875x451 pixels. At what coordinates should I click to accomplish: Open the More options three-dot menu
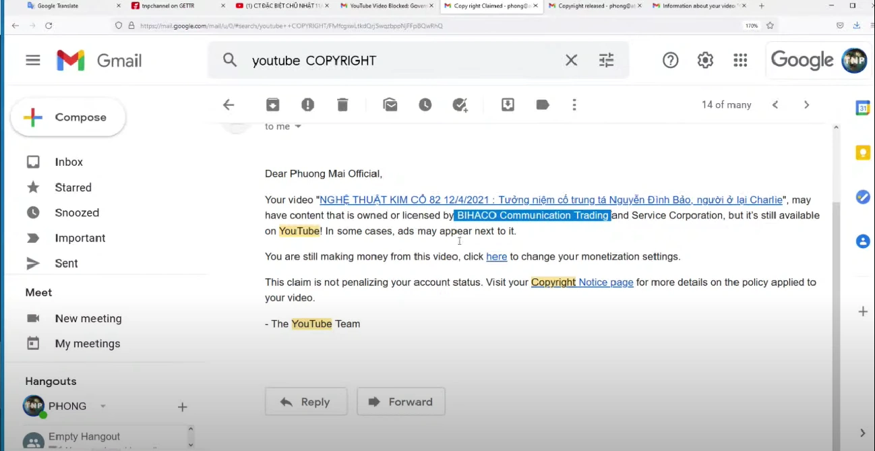[x=574, y=104]
